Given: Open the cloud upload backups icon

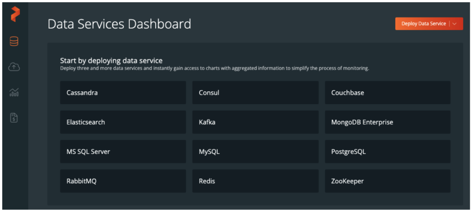Looking at the screenshot, I should (14, 67).
